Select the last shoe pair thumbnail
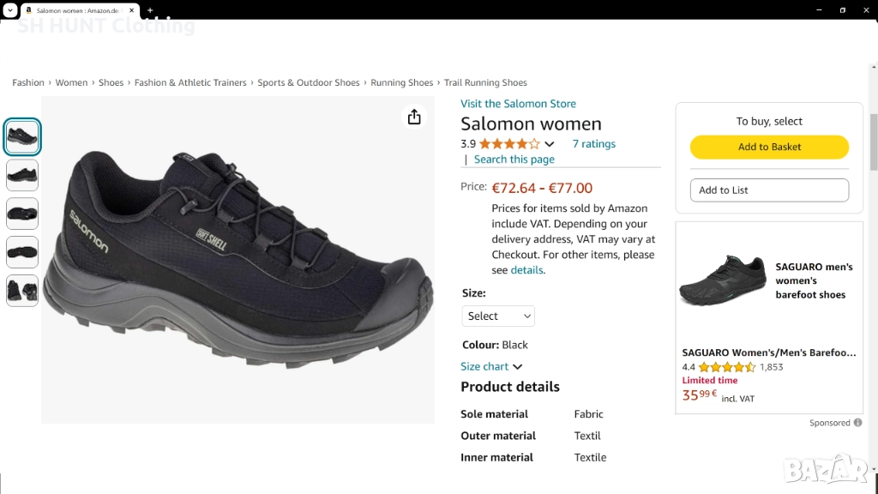This screenshot has height=494, width=878. [22, 291]
